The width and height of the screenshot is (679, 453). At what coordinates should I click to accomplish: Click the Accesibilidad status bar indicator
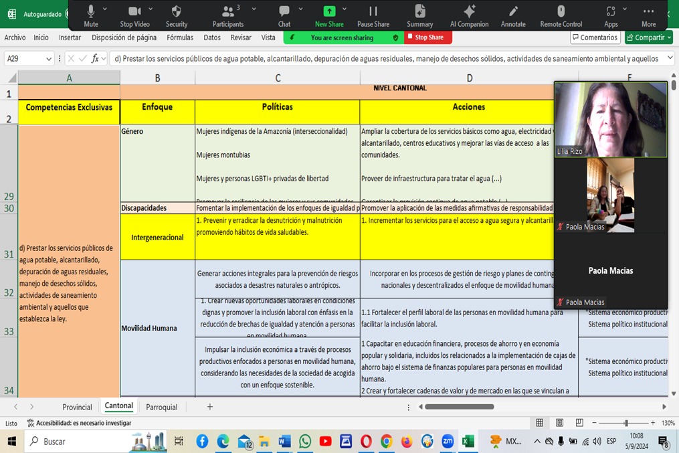(79, 423)
